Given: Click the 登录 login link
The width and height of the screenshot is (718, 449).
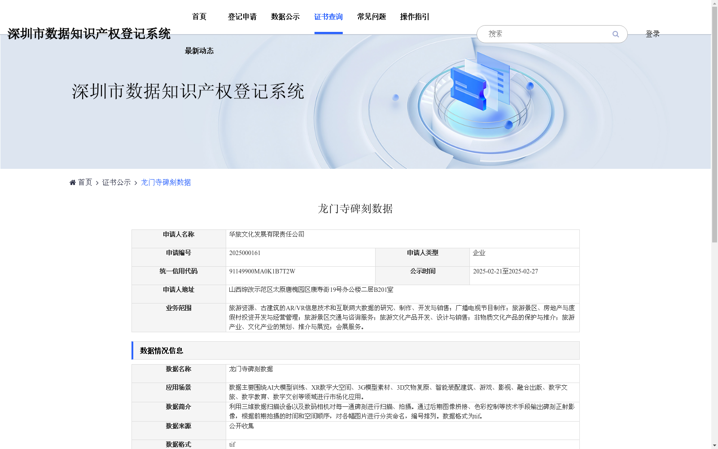Looking at the screenshot, I should (652, 34).
